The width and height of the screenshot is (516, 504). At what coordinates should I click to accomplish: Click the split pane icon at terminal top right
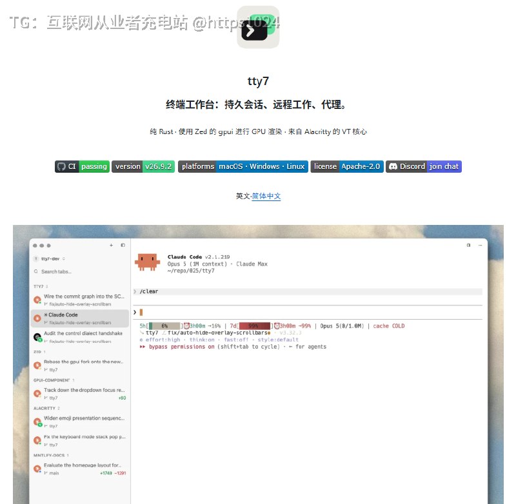tap(468, 246)
